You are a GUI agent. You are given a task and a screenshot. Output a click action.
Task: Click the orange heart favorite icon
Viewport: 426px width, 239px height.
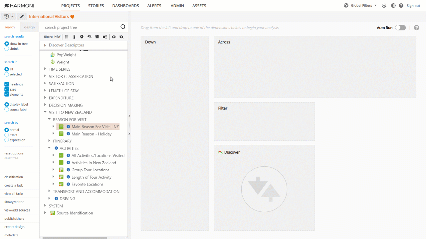[x=72, y=17]
